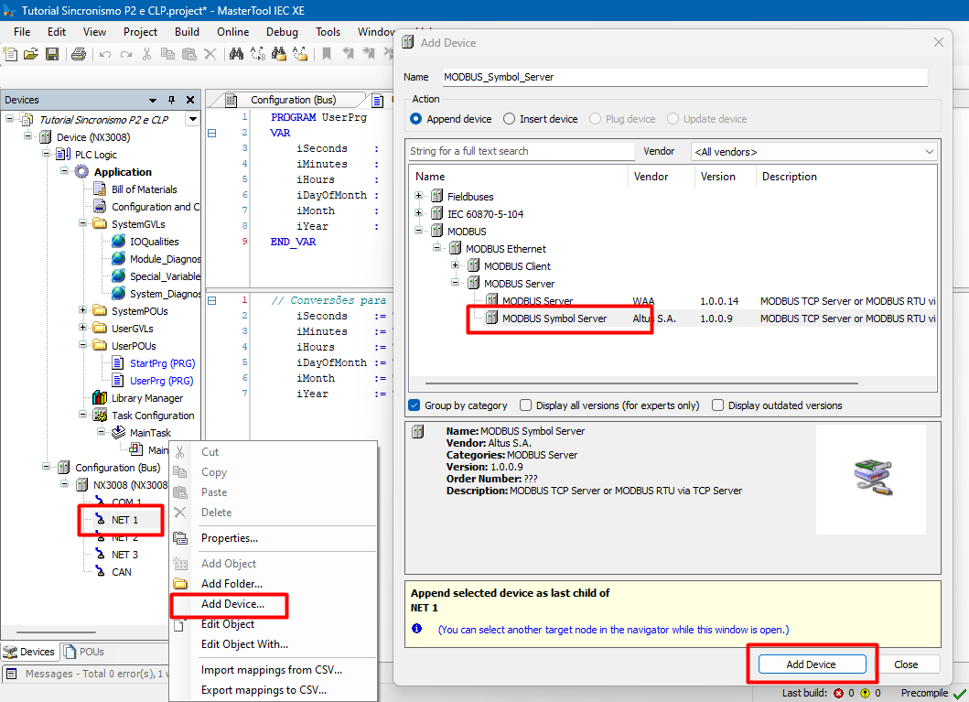Switch to the POUs bottom tab
The height and width of the screenshot is (702, 969).
84,652
